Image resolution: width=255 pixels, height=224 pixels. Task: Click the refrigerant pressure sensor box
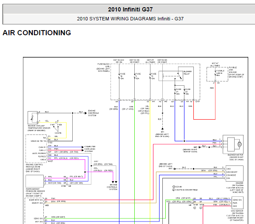[x=35, y=181]
